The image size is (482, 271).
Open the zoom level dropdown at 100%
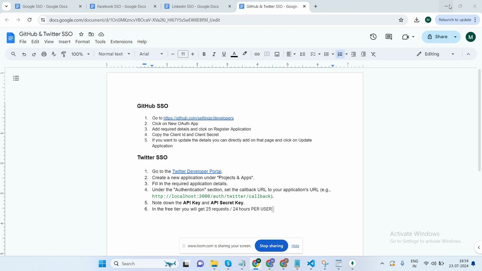coord(81,54)
